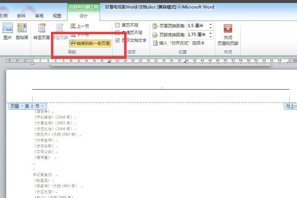Click the line 《贞观长歌》

click(45, 146)
